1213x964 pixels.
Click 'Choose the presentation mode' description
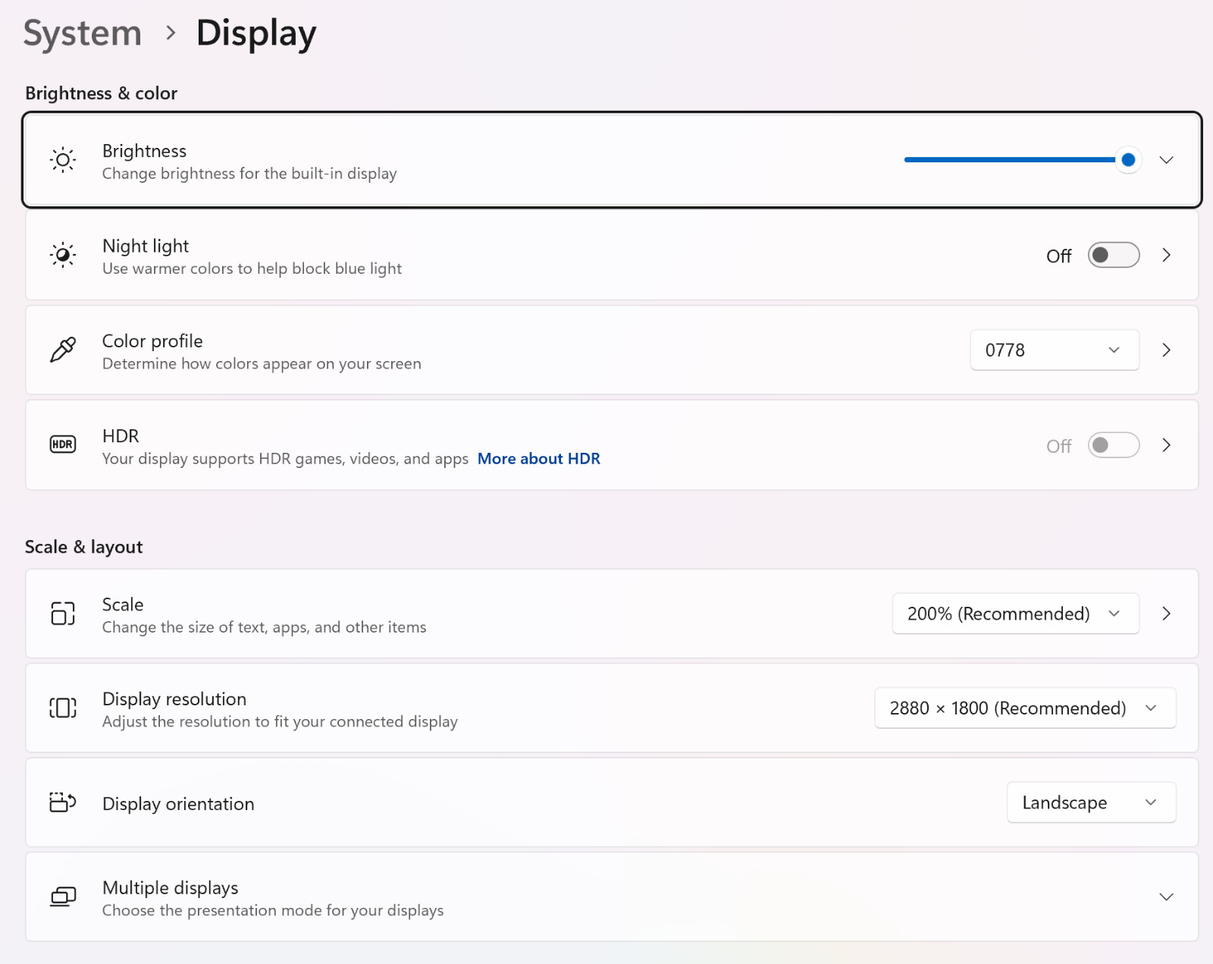[273, 910]
